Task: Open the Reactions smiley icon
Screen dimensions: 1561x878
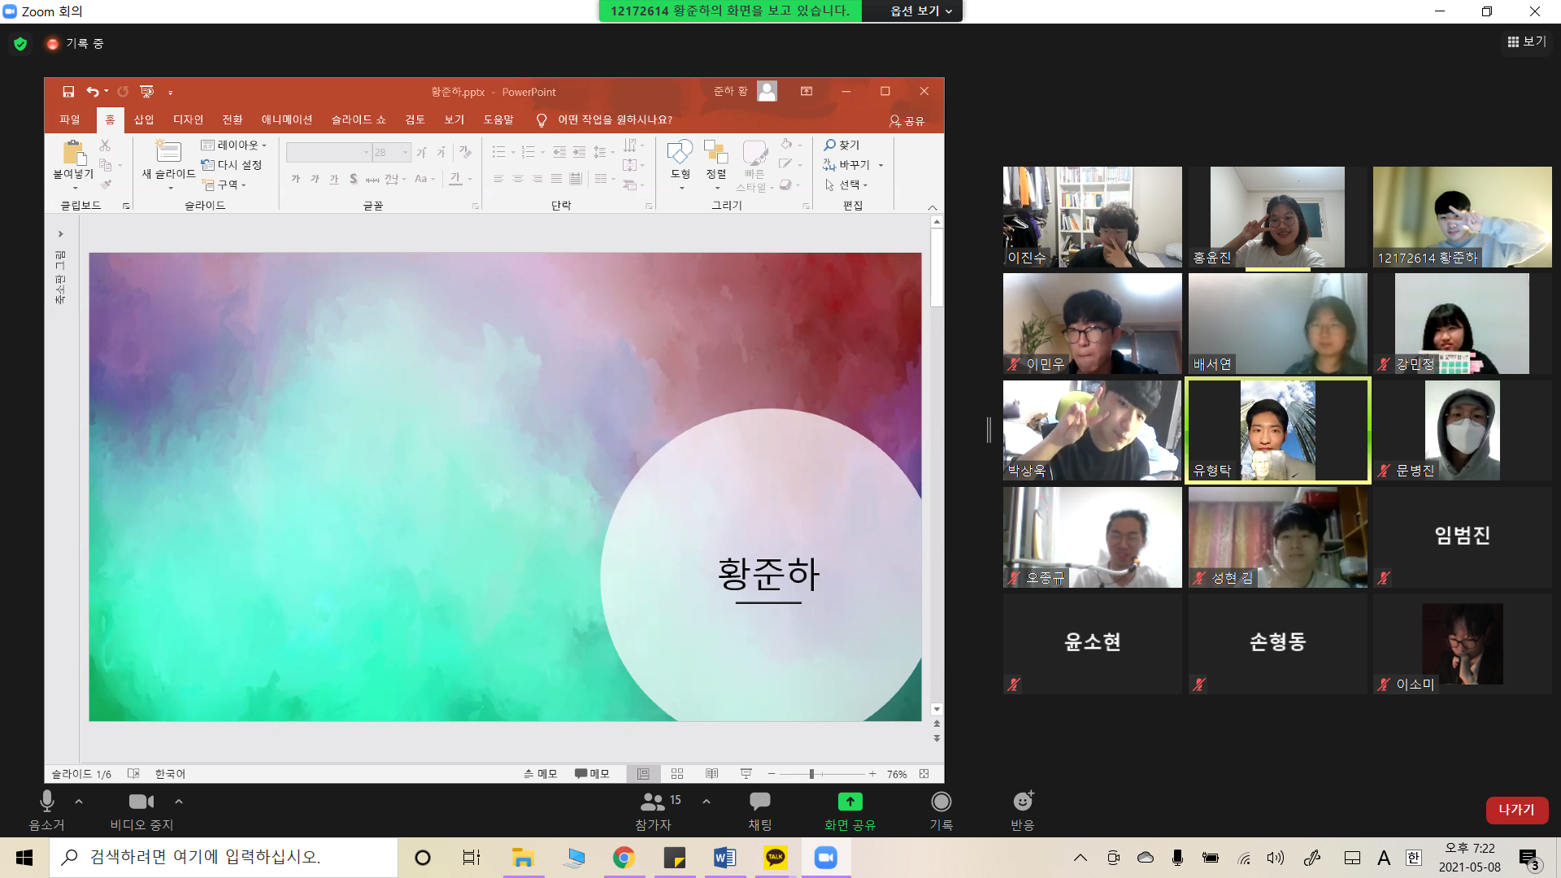Action: [1022, 802]
